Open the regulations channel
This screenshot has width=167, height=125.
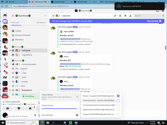[29, 55]
